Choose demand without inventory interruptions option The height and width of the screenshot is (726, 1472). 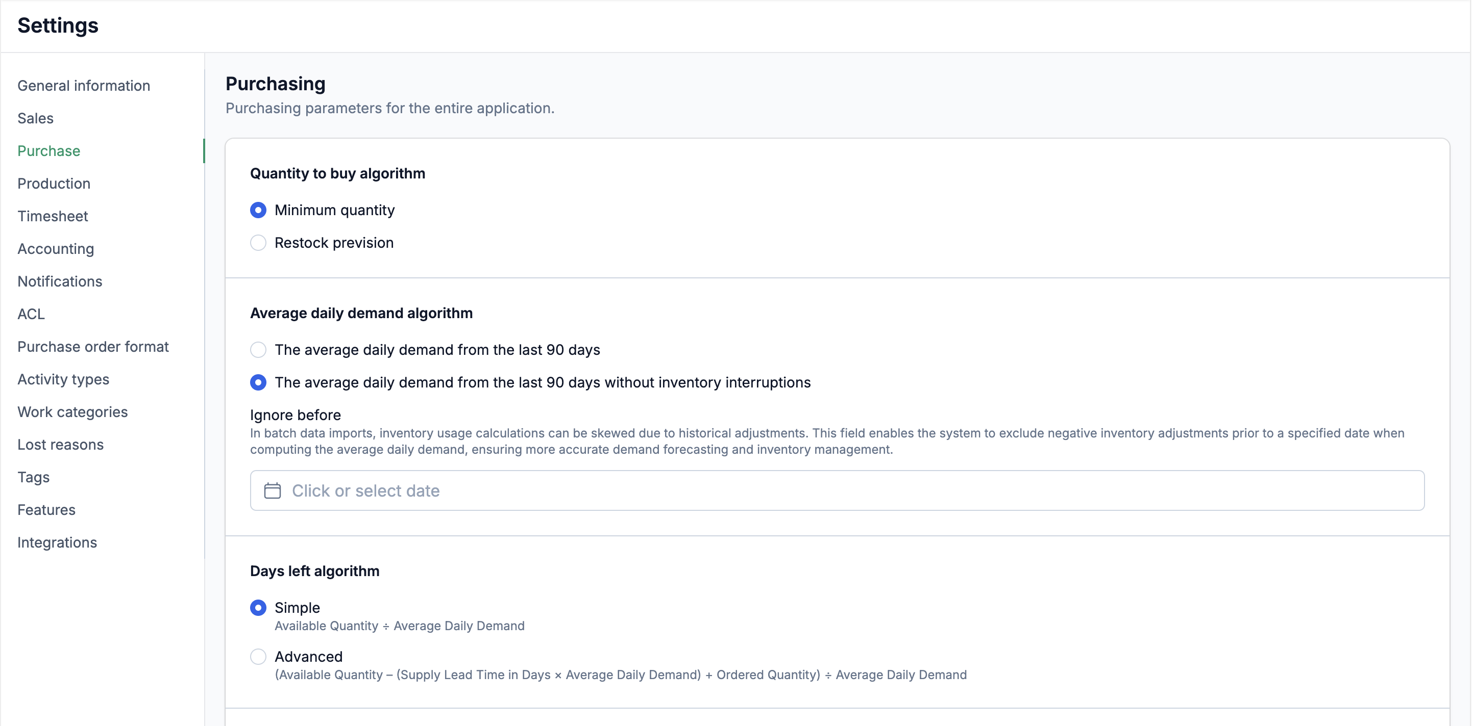coord(258,382)
